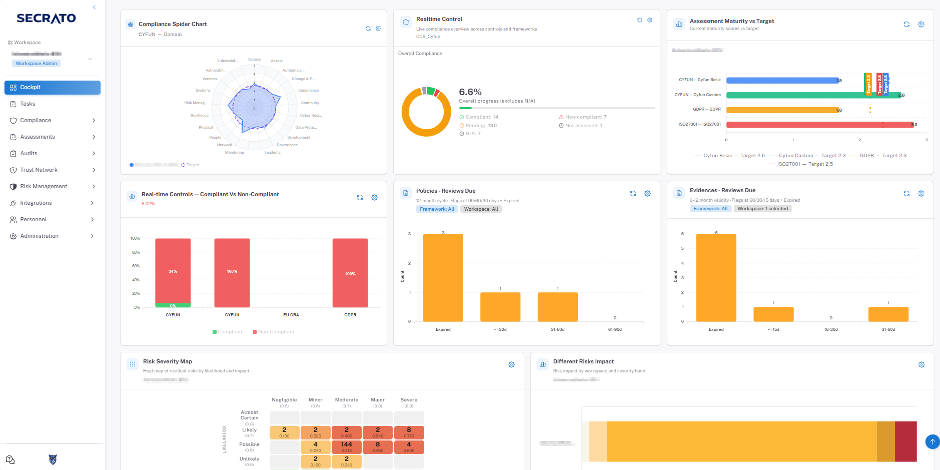Open the workspace selector dropdown

tap(90, 59)
